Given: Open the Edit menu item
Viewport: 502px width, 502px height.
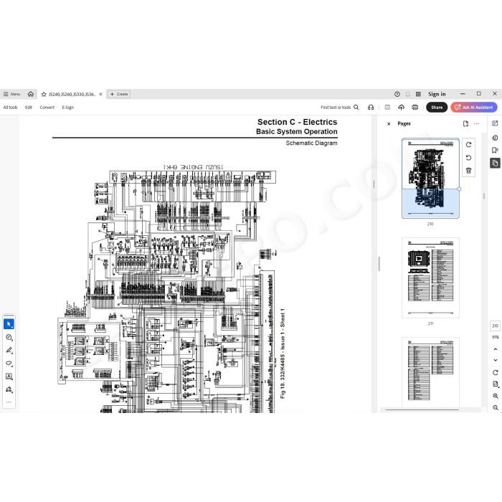Looking at the screenshot, I should coord(29,108).
